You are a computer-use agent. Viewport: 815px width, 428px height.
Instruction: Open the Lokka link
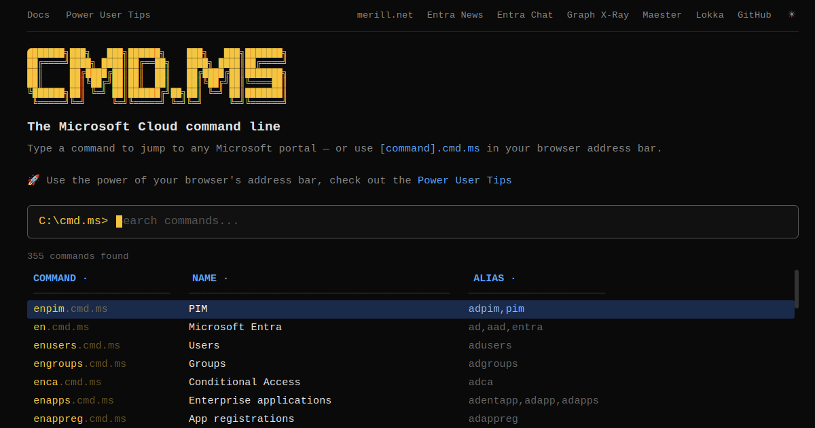[x=710, y=15]
